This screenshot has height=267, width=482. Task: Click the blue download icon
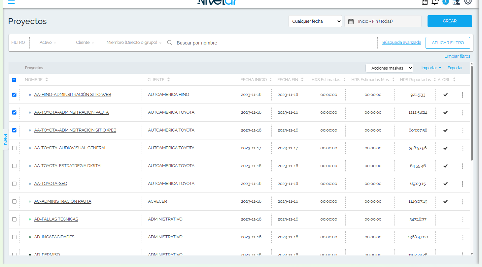tap(445, 2)
